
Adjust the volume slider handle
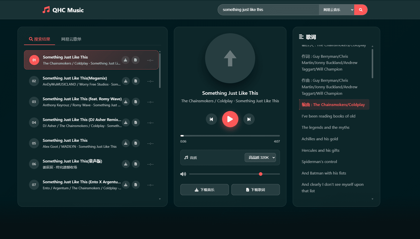261,174
